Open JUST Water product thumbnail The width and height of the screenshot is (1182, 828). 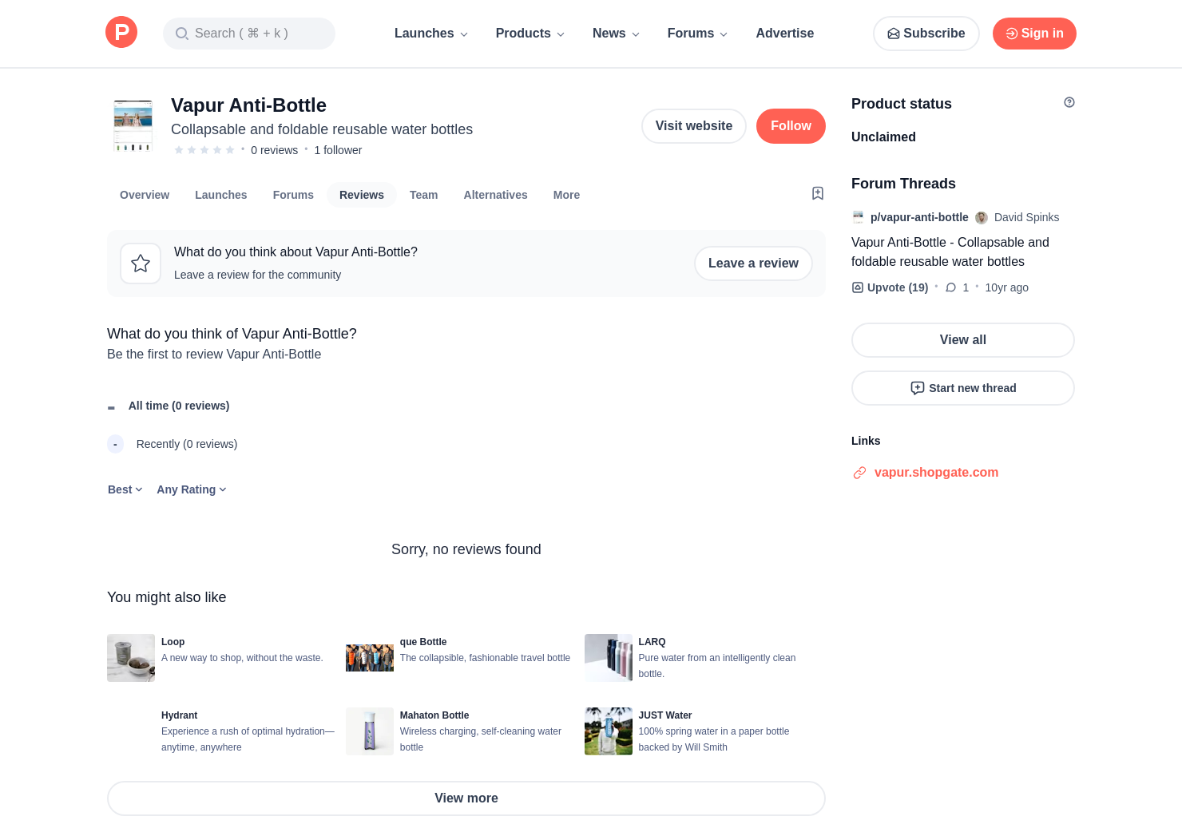(x=609, y=731)
